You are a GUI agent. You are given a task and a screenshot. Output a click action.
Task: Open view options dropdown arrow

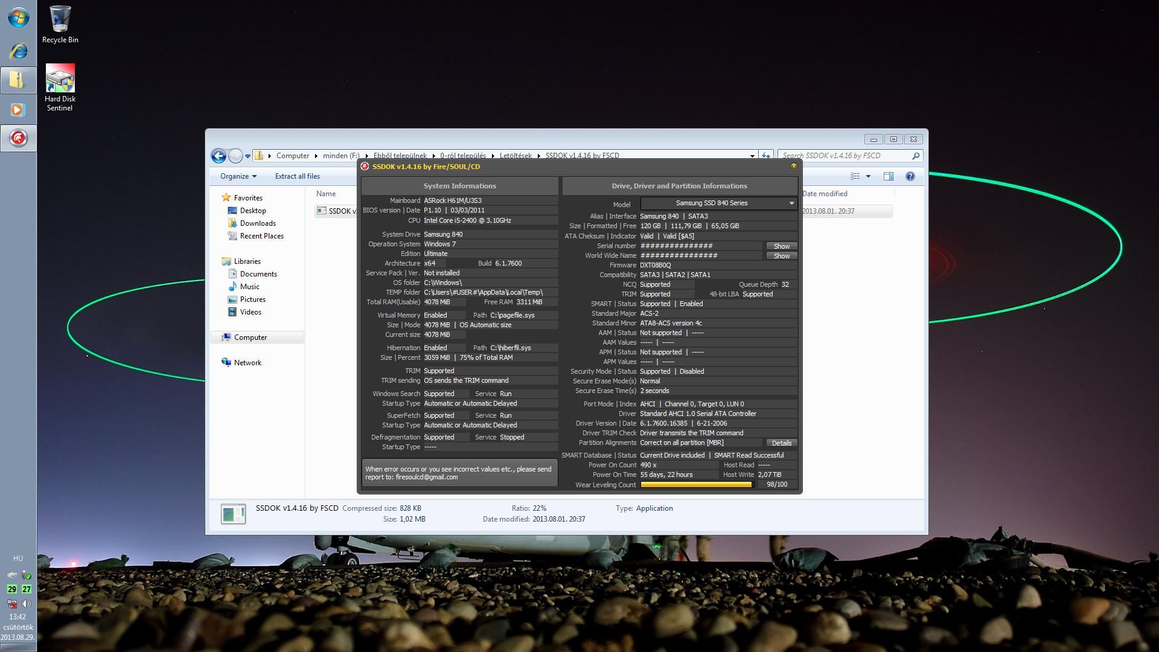pos(868,176)
